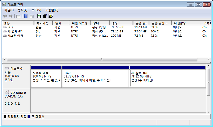The image size is (213, 127).
Task: Click the right arrow of horizontal scrollbar
Action: coord(208,59)
